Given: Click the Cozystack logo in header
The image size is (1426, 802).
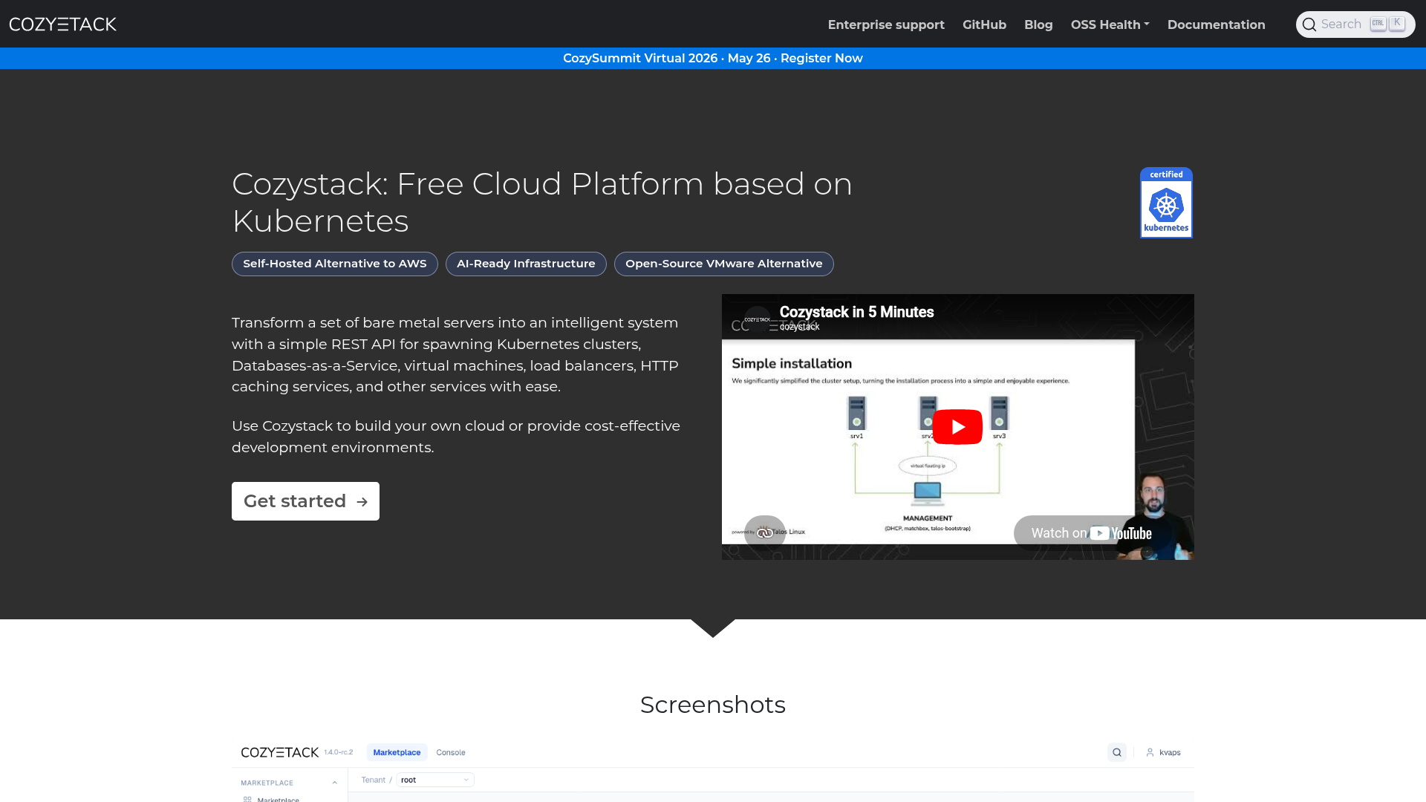Looking at the screenshot, I should pyautogui.click(x=62, y=25).
